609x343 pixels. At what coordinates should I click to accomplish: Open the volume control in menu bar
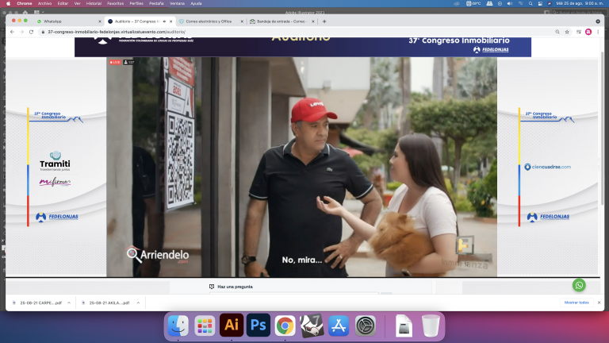click(510, 3)
